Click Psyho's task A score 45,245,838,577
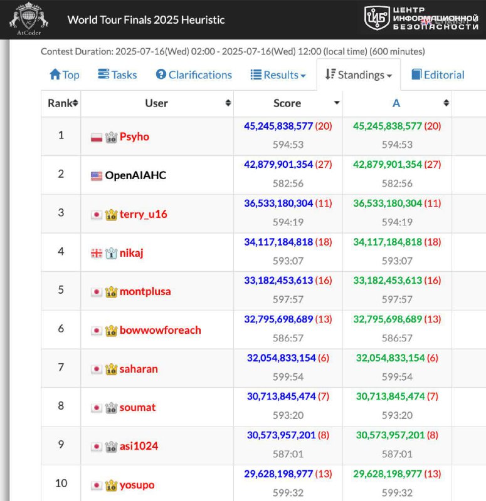 (x=388, y=126)
